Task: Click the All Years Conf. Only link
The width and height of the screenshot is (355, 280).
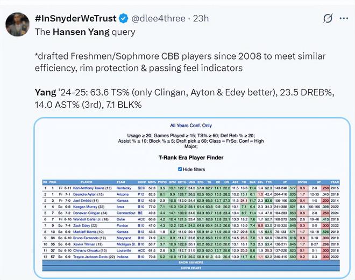Action: point(191,126)
